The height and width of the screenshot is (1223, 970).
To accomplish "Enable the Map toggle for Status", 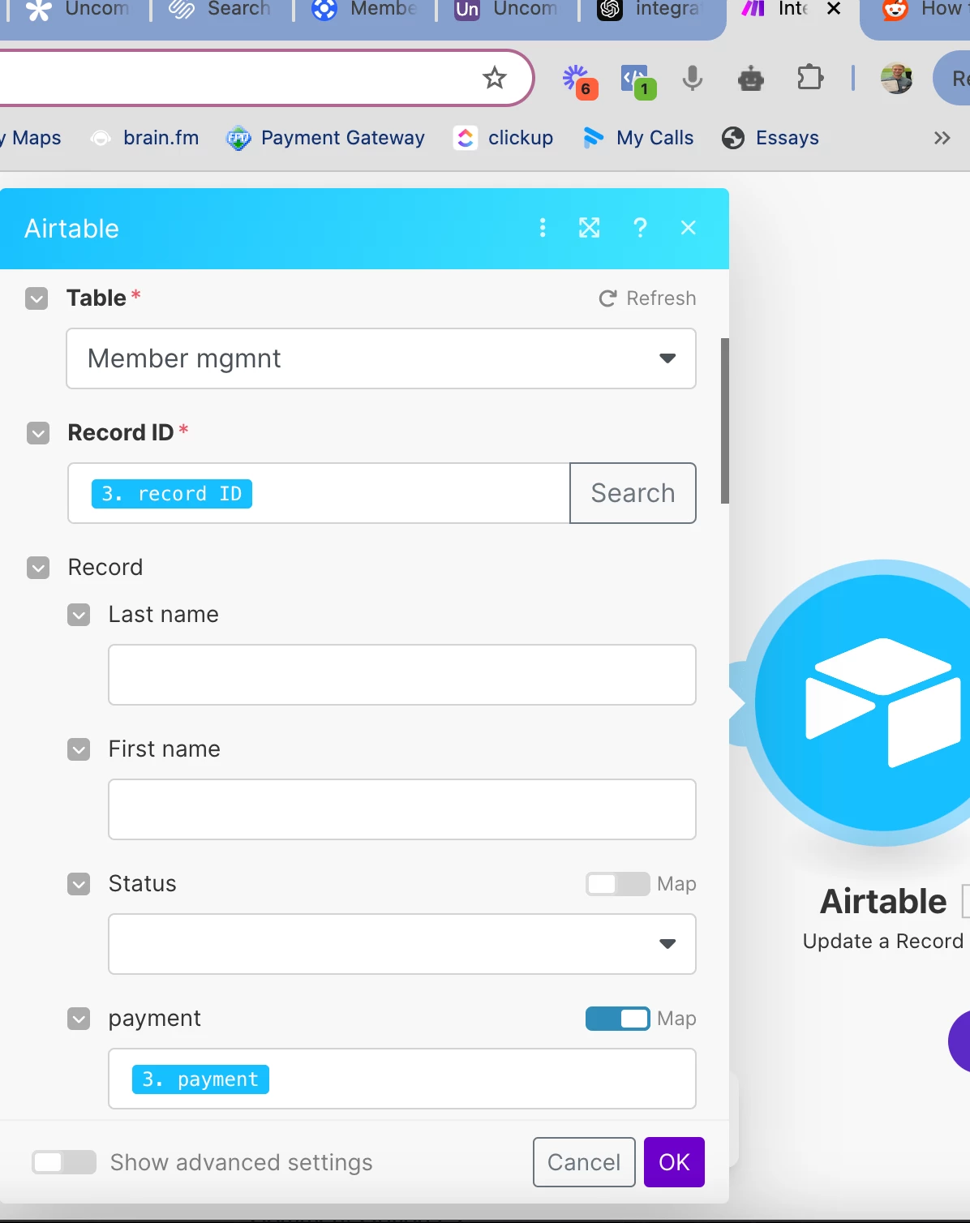I will click(x=618, y=884).
